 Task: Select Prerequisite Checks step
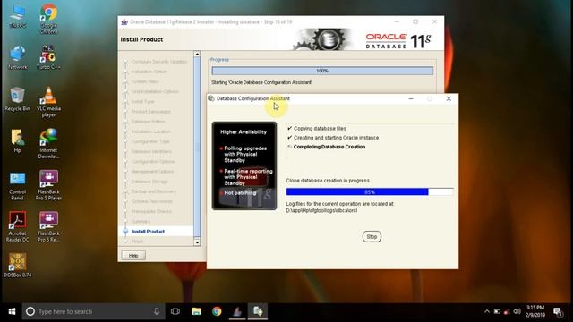pos(151,211)
